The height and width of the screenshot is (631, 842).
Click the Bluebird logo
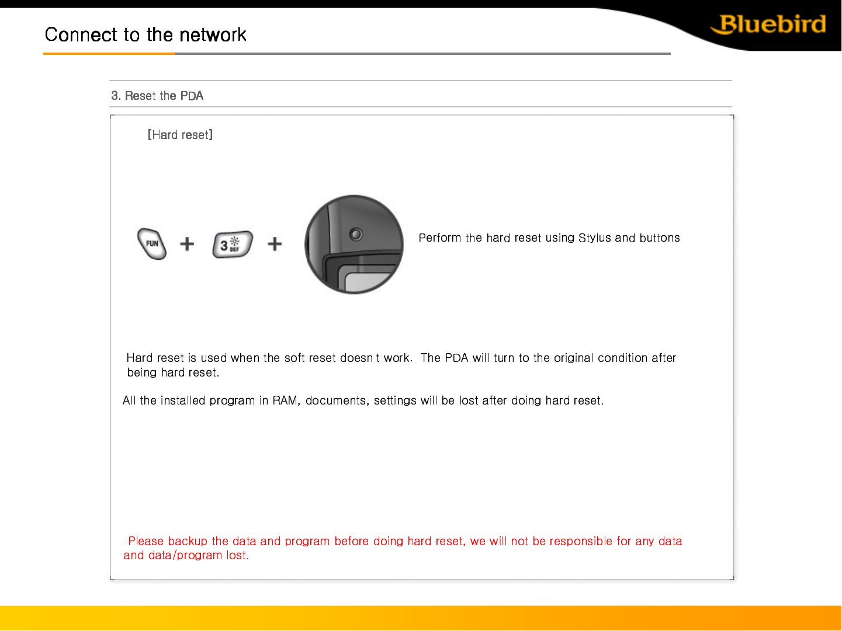(768, 25)
